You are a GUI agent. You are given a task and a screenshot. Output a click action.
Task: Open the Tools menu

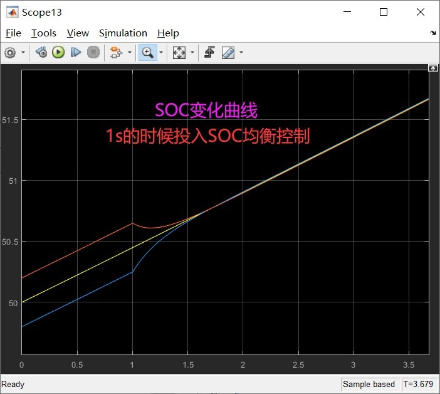43,33
